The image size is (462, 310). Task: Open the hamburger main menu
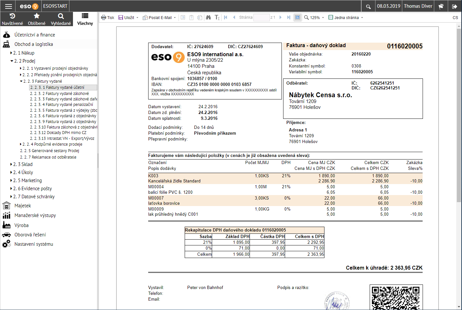point(9,6)
